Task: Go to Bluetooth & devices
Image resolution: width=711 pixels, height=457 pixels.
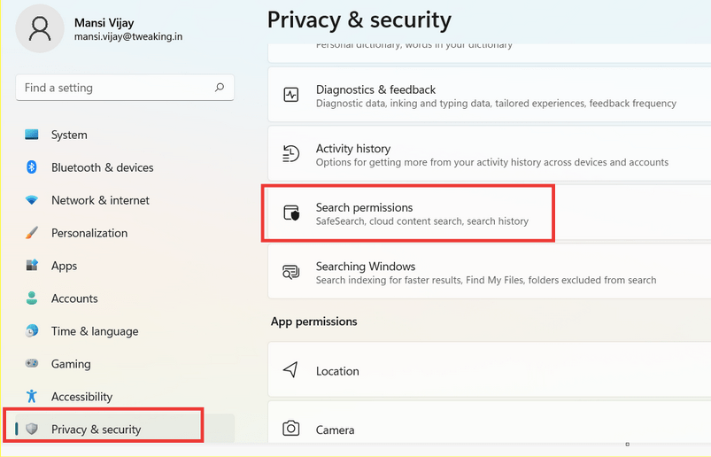Action: click(125, 167)
